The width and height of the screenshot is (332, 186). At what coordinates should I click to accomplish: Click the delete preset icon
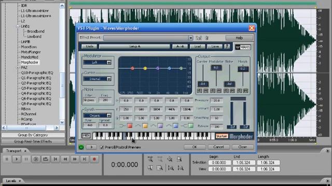(206, 38)
